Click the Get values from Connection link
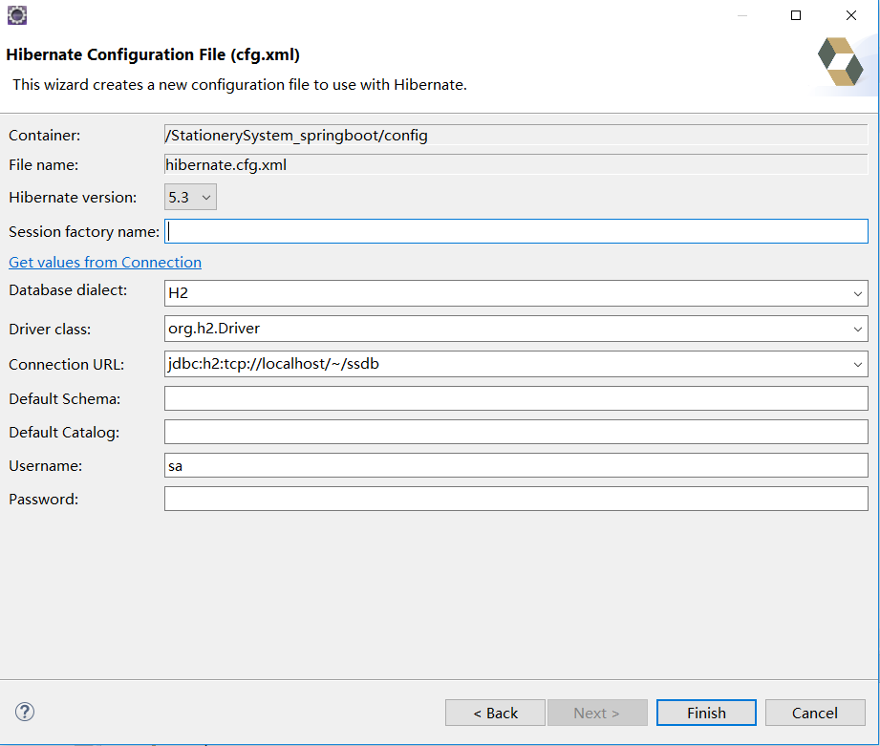The image size is (880, 746). point(105,262)
